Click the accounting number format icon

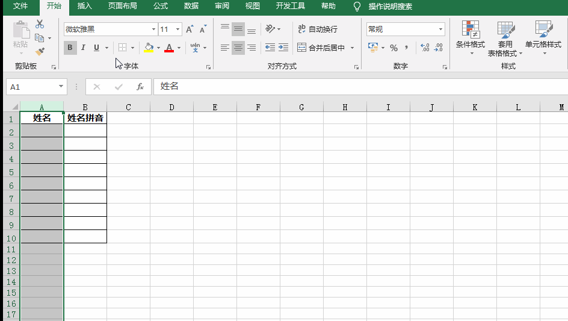[x=373, y=48]
